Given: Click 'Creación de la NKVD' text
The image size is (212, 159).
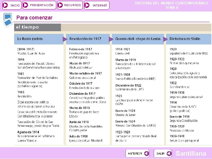Looking at the screenshot, I should [x=183, y=107].
